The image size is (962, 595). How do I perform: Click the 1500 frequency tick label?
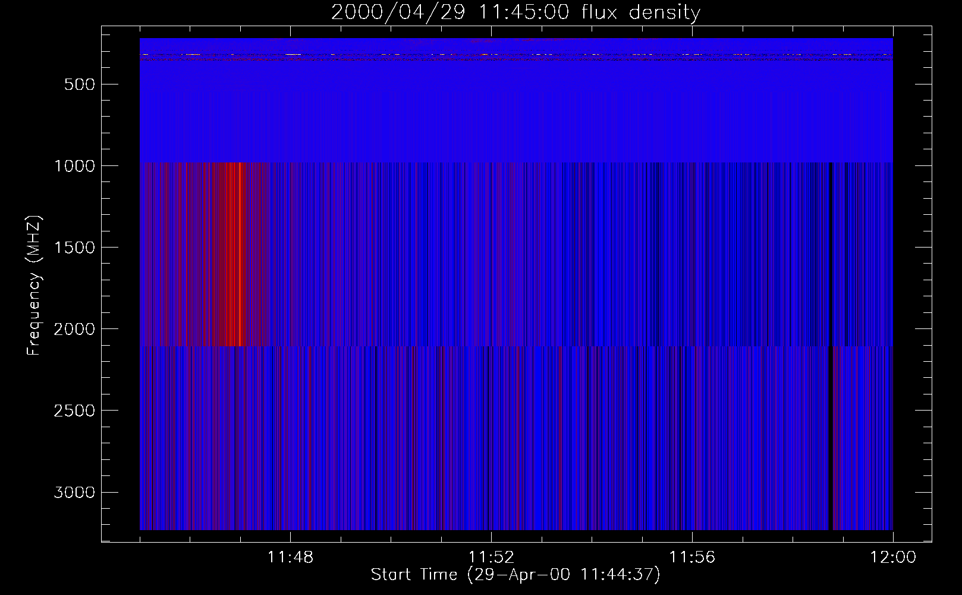[x=74, y=248]
